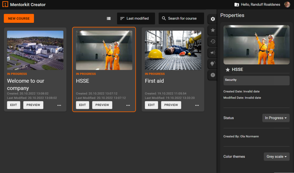Click the Mentorkit Creator logo icon
The image size is (294, 173).
pos(5,5)
